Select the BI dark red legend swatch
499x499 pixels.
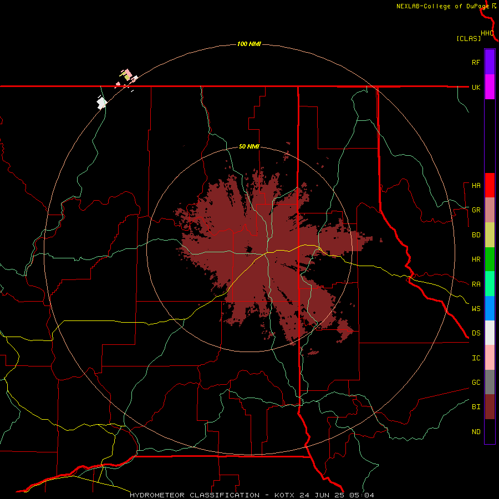[x=490, y=407]
